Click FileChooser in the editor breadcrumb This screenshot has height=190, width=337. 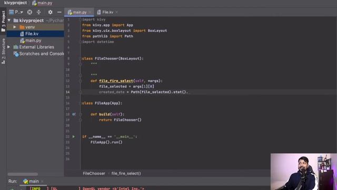click(94, 174)
